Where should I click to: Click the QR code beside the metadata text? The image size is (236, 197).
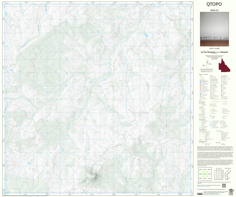coord(224,186)
